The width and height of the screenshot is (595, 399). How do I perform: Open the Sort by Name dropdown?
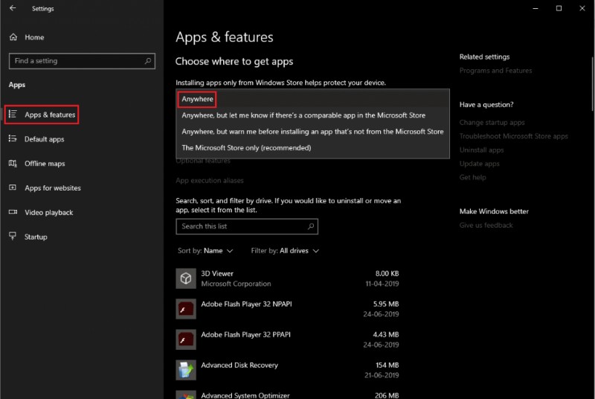click(x=205, y=251)
